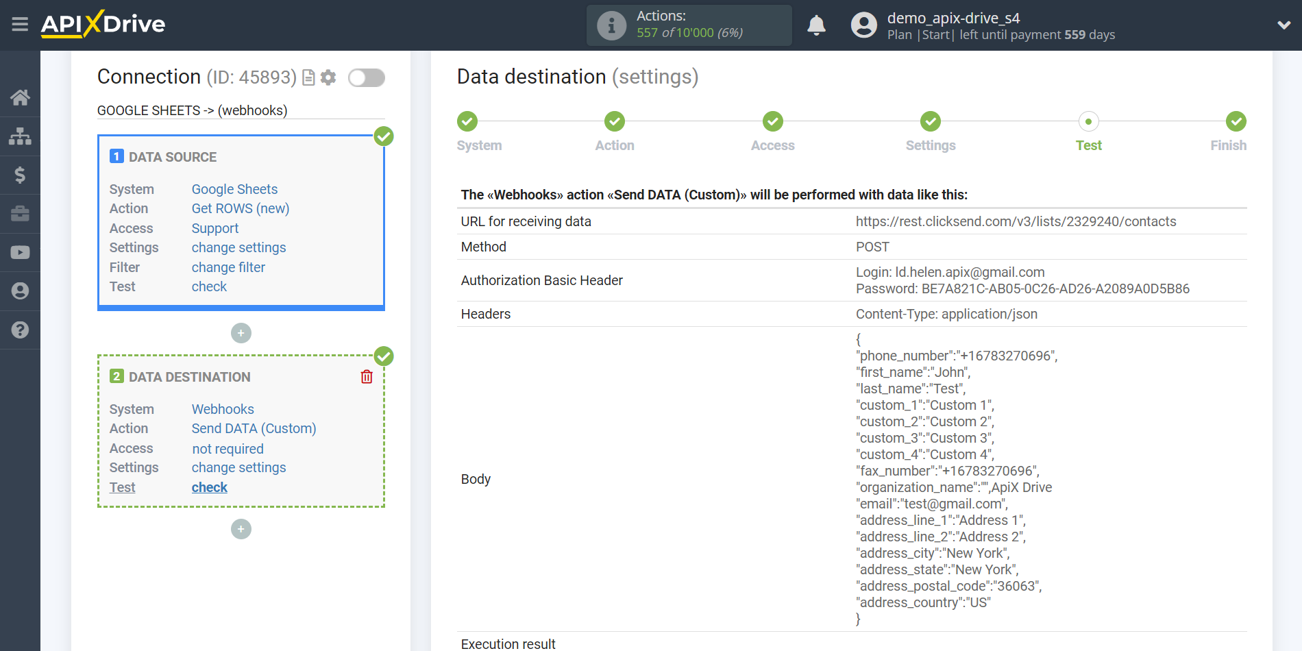Open connection settings gear icon
Image resolution: width=1302 pixels, height=651 pixels.
[x=328, y=77]
